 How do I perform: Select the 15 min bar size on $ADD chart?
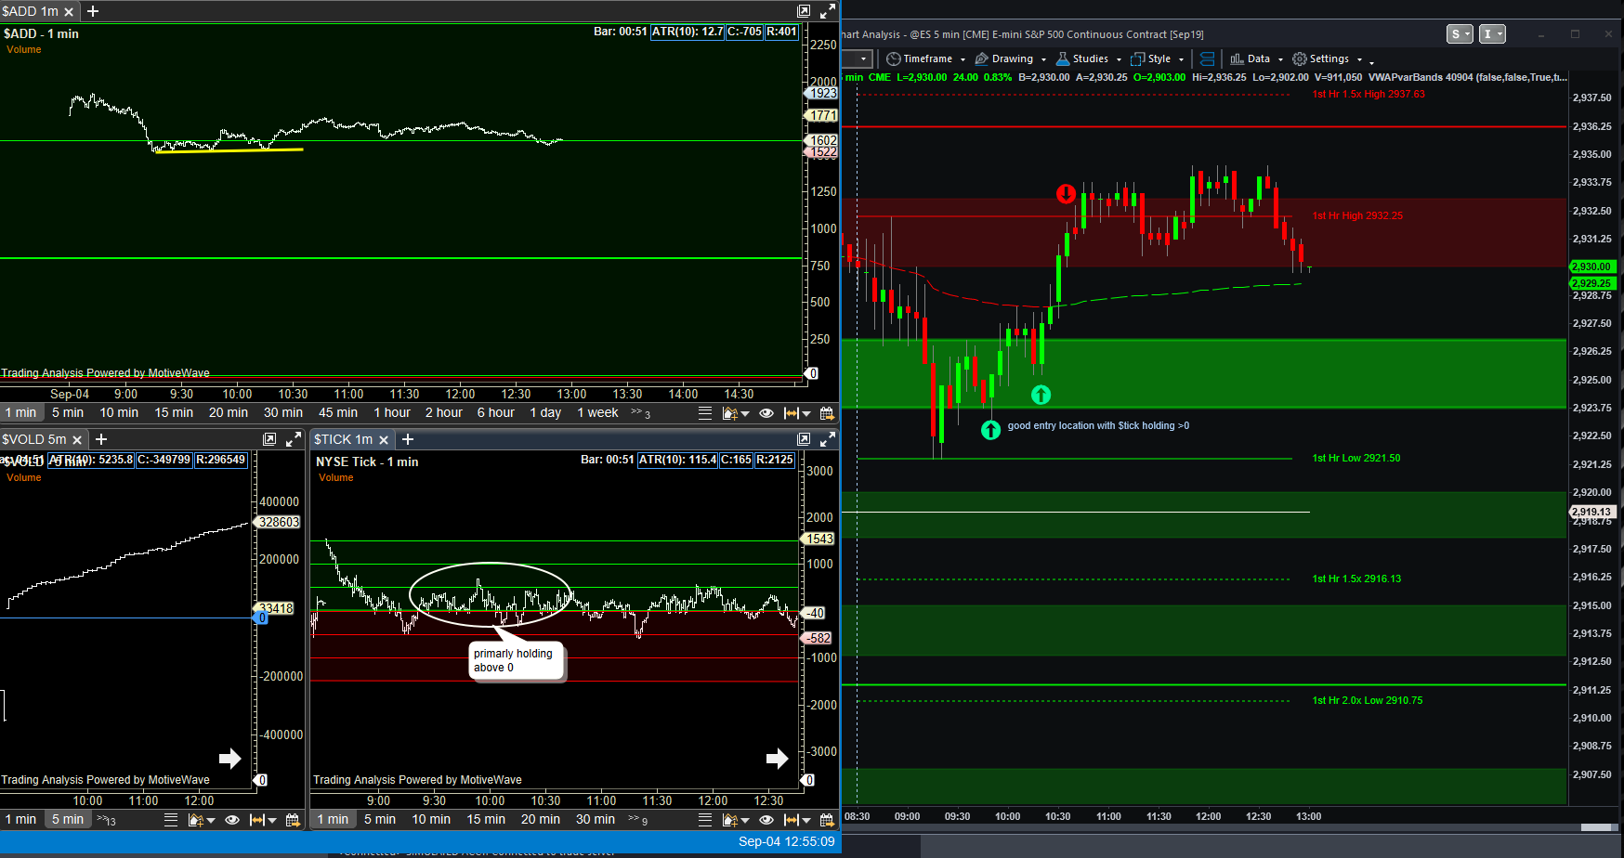174,413
